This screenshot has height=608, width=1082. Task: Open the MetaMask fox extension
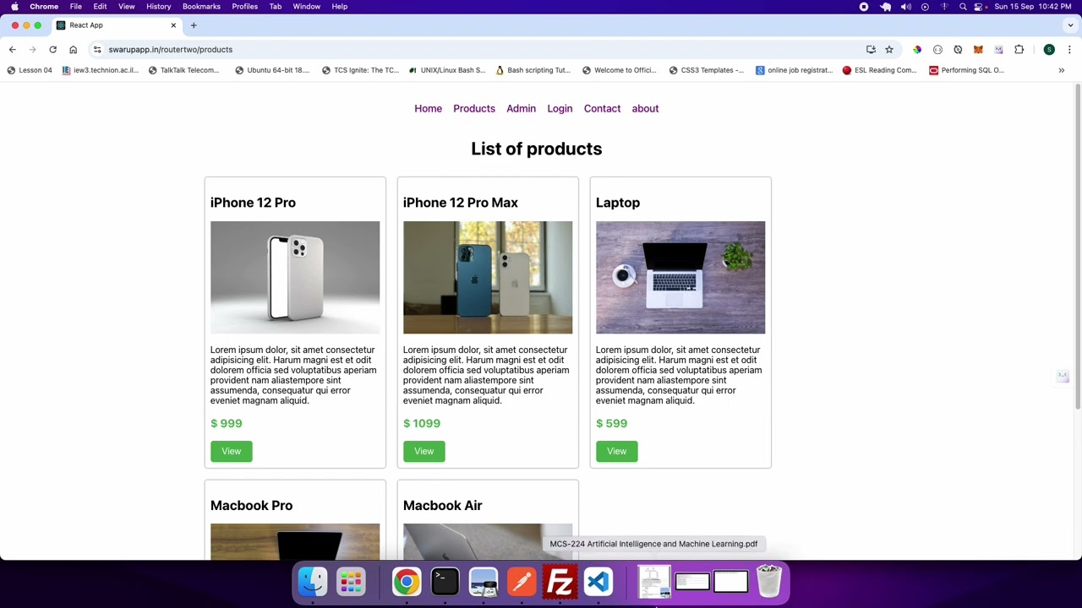click(x=978, y=50)
